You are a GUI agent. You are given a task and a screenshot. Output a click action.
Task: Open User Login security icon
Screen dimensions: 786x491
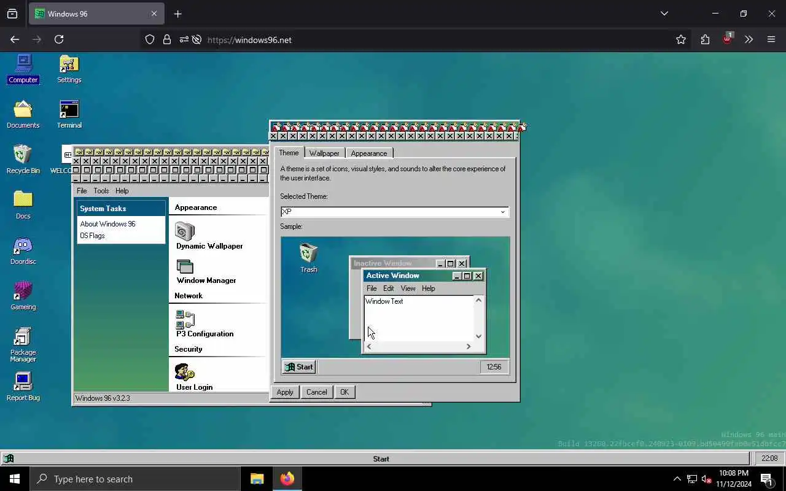[184, 372]
